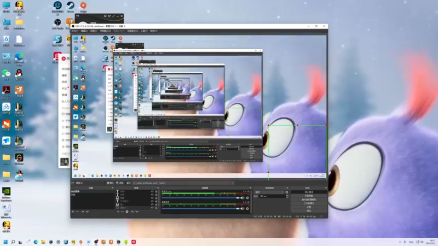This screenshot has height=246, width=438.
Task: Lock the second source row
Action: (156, 195)
